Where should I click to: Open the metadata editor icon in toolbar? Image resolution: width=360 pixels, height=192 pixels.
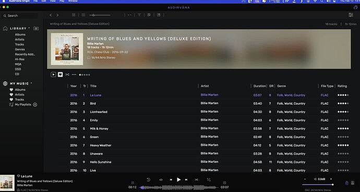click(149, 15)
